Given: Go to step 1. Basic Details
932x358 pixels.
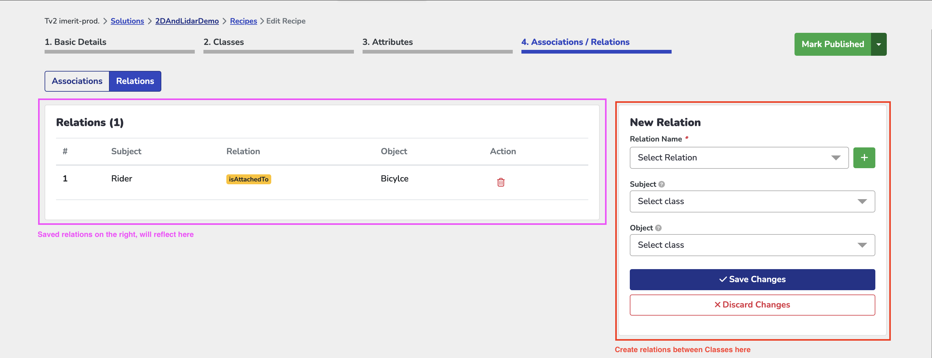Looking at the screenshot, I should pos(76,42).
